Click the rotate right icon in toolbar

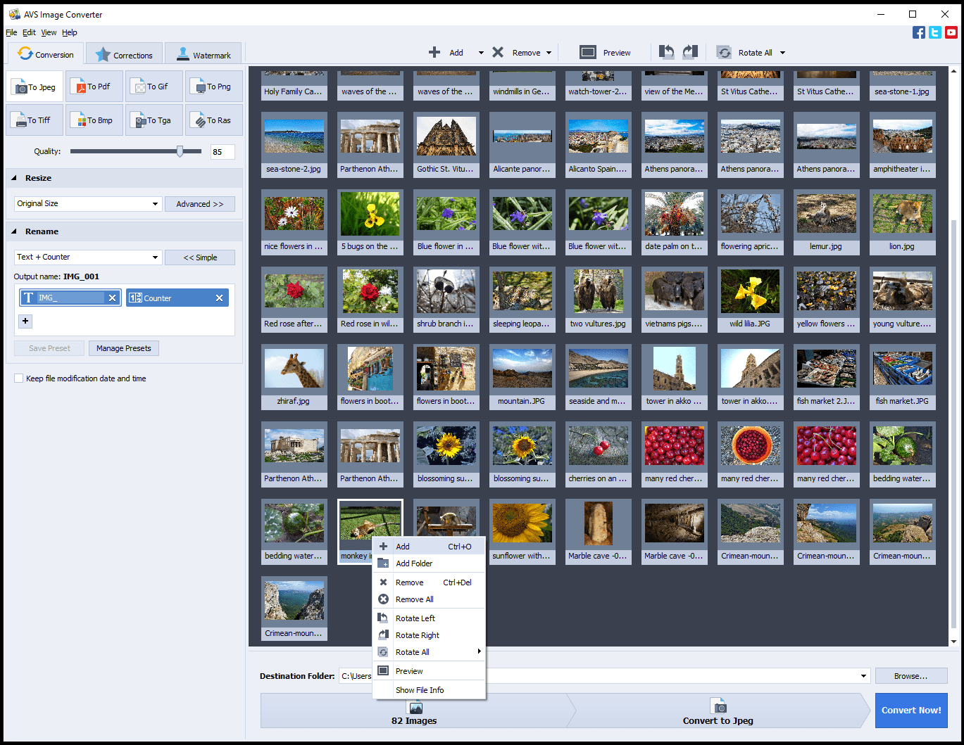(x=690, y=52)
